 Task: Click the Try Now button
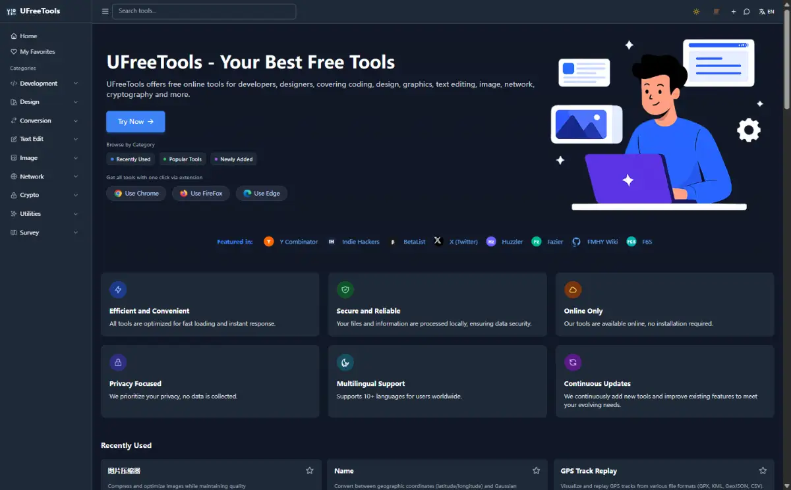coord(135,121)
